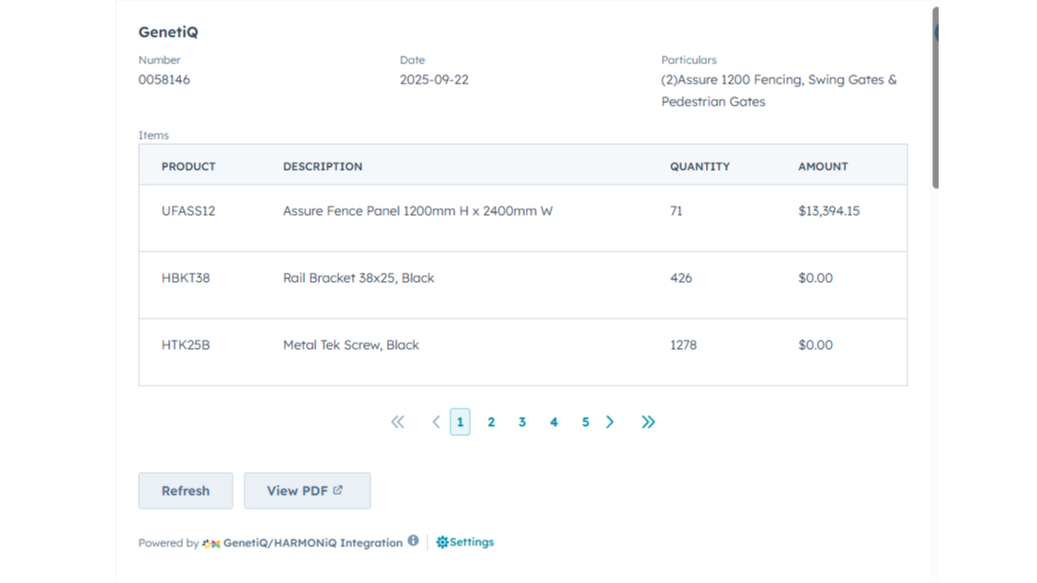This screenshot has width=1037, height=583.
Task: Click the GenetiQ/HARMONiQ logo icon
Action: (210, 543)
